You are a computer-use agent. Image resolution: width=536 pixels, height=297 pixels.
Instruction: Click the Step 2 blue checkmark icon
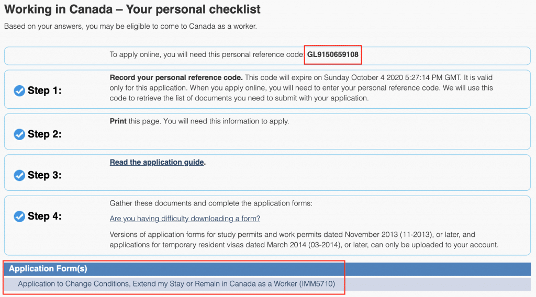coord(19,134)
